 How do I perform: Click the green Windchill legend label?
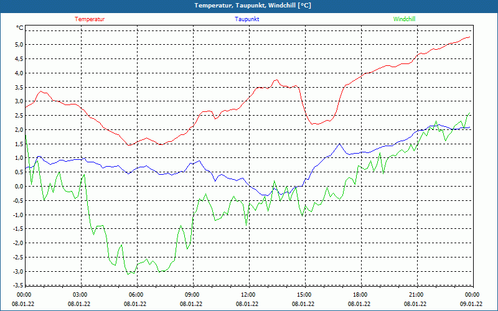point(404,19)
